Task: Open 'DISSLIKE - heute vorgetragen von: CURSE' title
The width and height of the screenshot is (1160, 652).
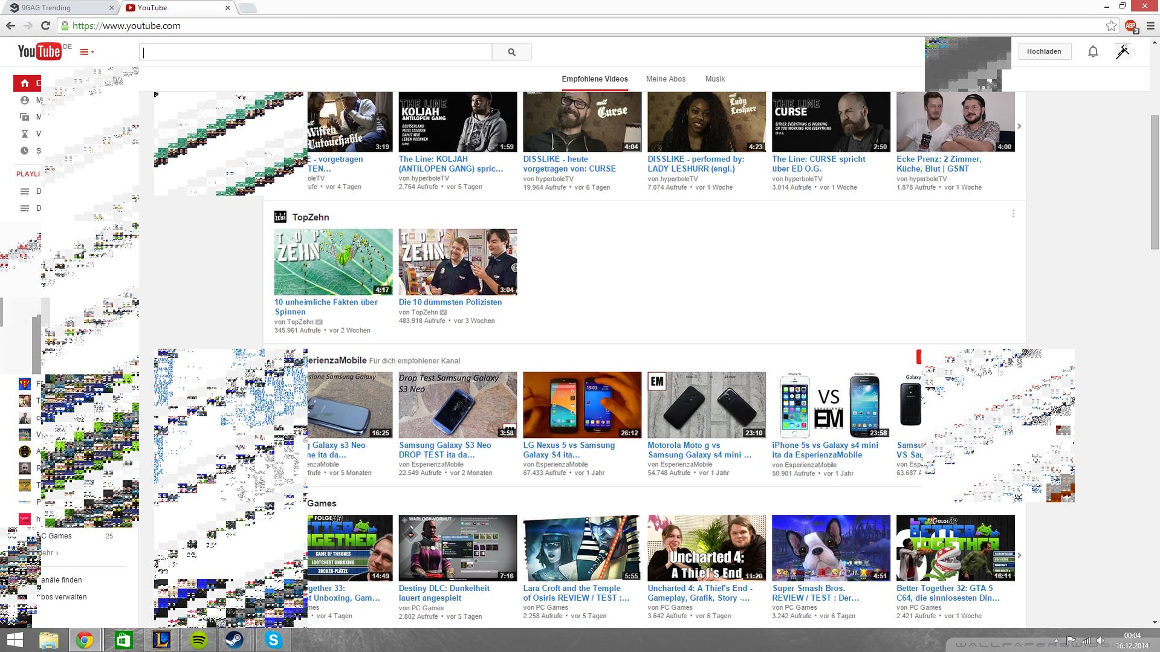Action: (x=569, y=164)
